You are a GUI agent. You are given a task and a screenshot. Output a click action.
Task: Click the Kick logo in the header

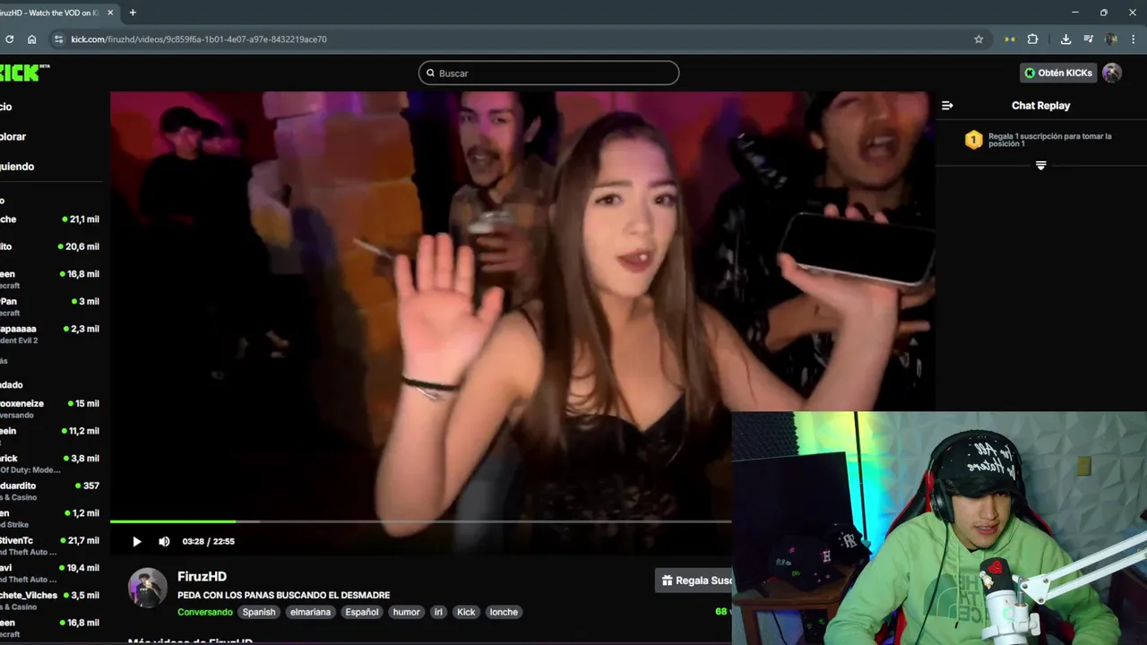[x=24, y=73]
